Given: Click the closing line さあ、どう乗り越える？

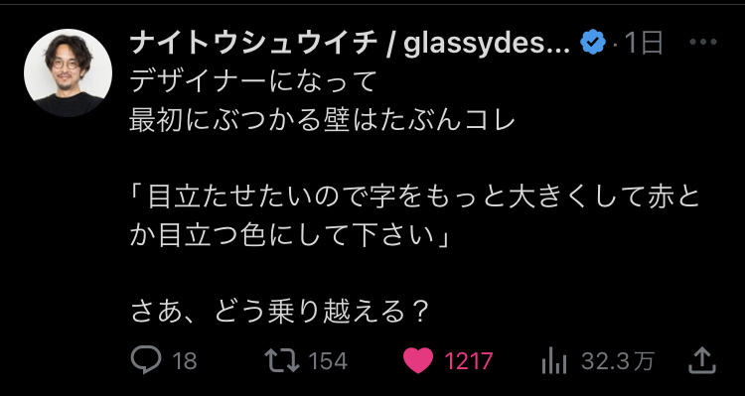Looking at the screenshot, I should (281, 313).
